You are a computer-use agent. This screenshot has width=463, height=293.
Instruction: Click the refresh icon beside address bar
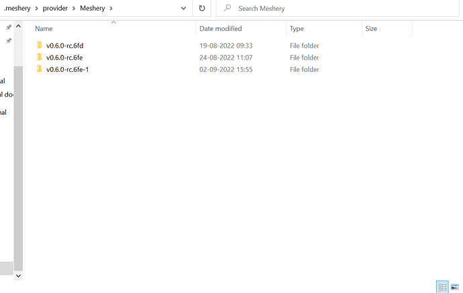click(x=202, y=8)
